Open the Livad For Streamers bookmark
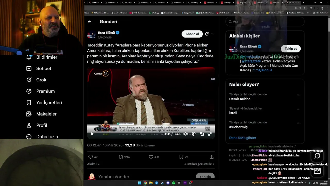Viewport: 330px width, 186px height. coord(119,13)
